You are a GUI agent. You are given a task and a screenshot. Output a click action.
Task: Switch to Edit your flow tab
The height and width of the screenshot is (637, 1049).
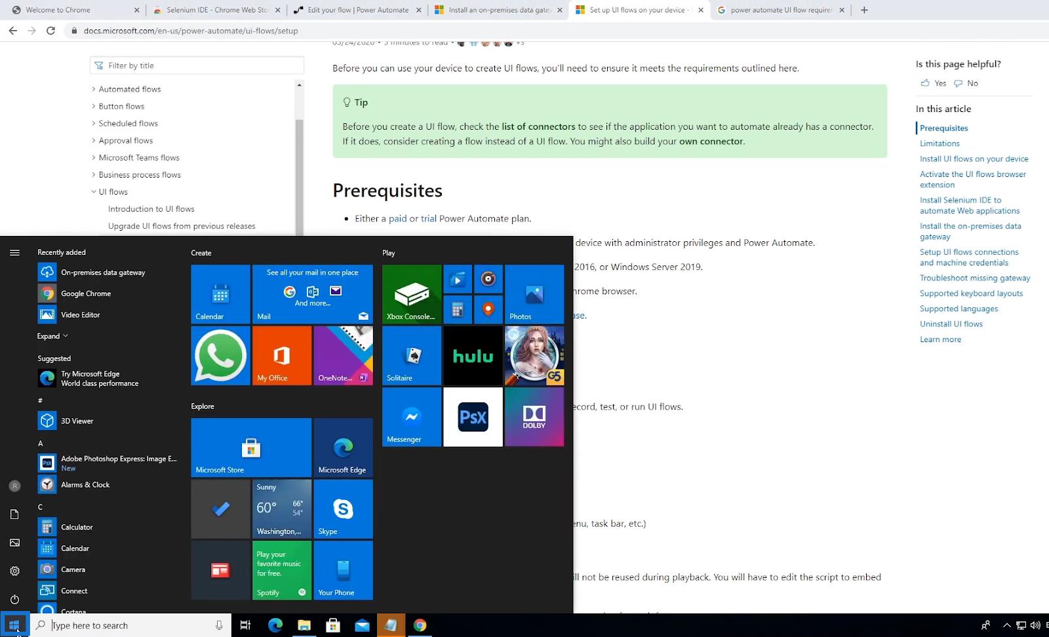tap(357, 10)
